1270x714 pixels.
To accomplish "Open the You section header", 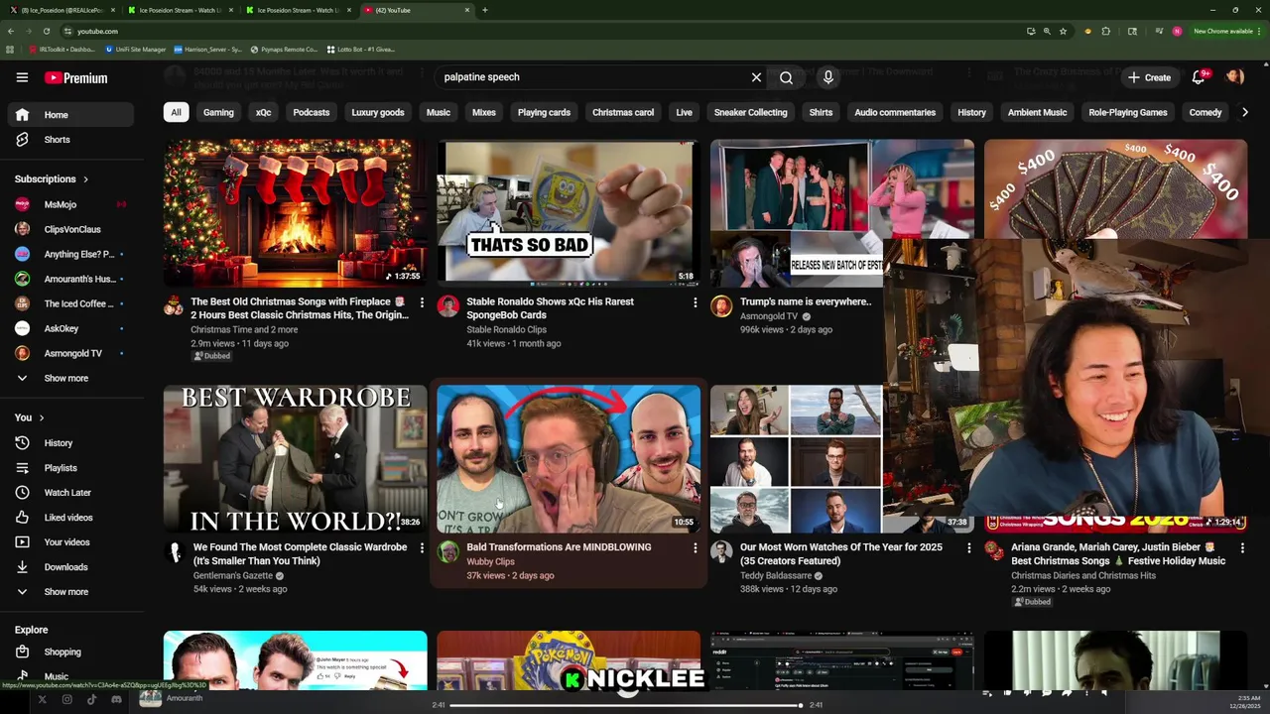I will [30, 417].
